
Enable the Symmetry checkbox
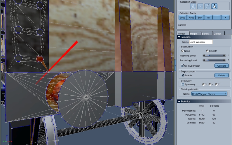point(183,84)
